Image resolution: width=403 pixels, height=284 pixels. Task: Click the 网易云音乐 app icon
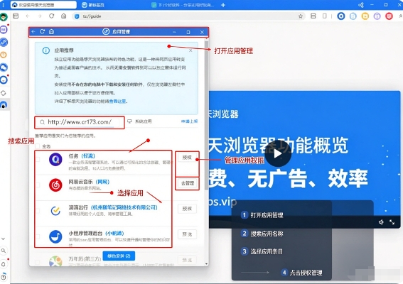click(55, 185)
